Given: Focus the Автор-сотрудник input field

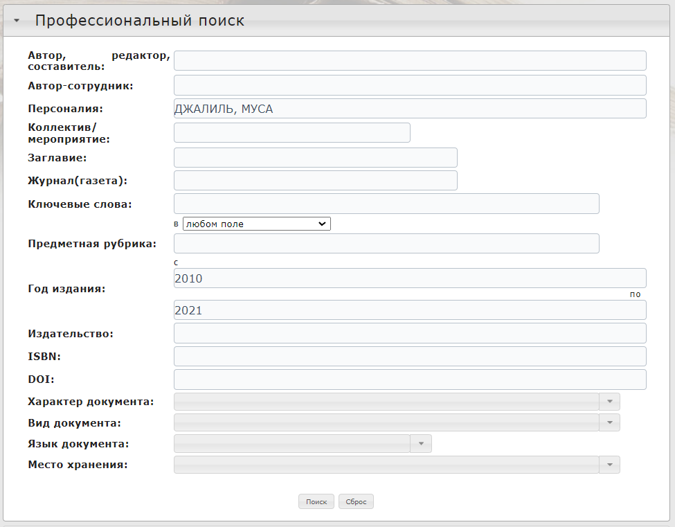Looking at the screenshot, I should (410, 85).
